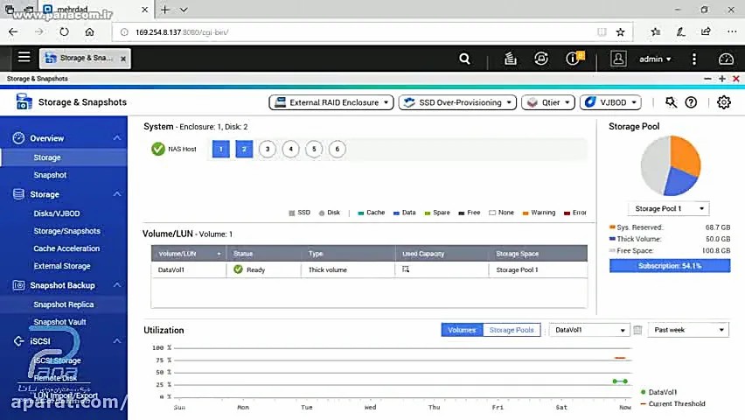Click the Subscription 54.1% bar
Viewport: 745px width, 420px height.
[670, 266]
